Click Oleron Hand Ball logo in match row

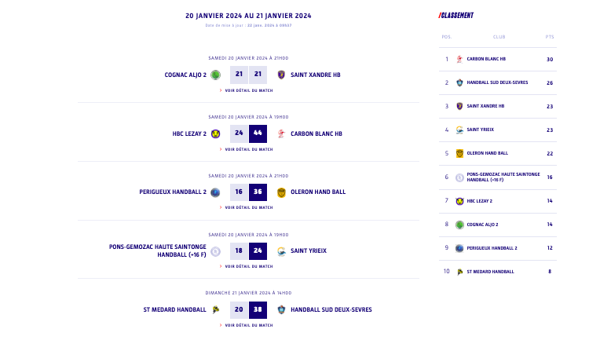click(x=281, y=192)
